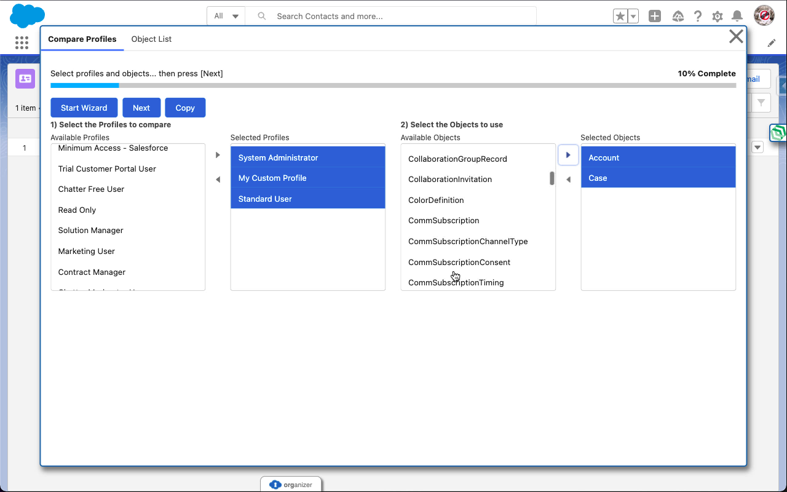The height and width of the screenshot is (492, 787).
Task: Select Solution Manager profile
Action: pos(128,230)
